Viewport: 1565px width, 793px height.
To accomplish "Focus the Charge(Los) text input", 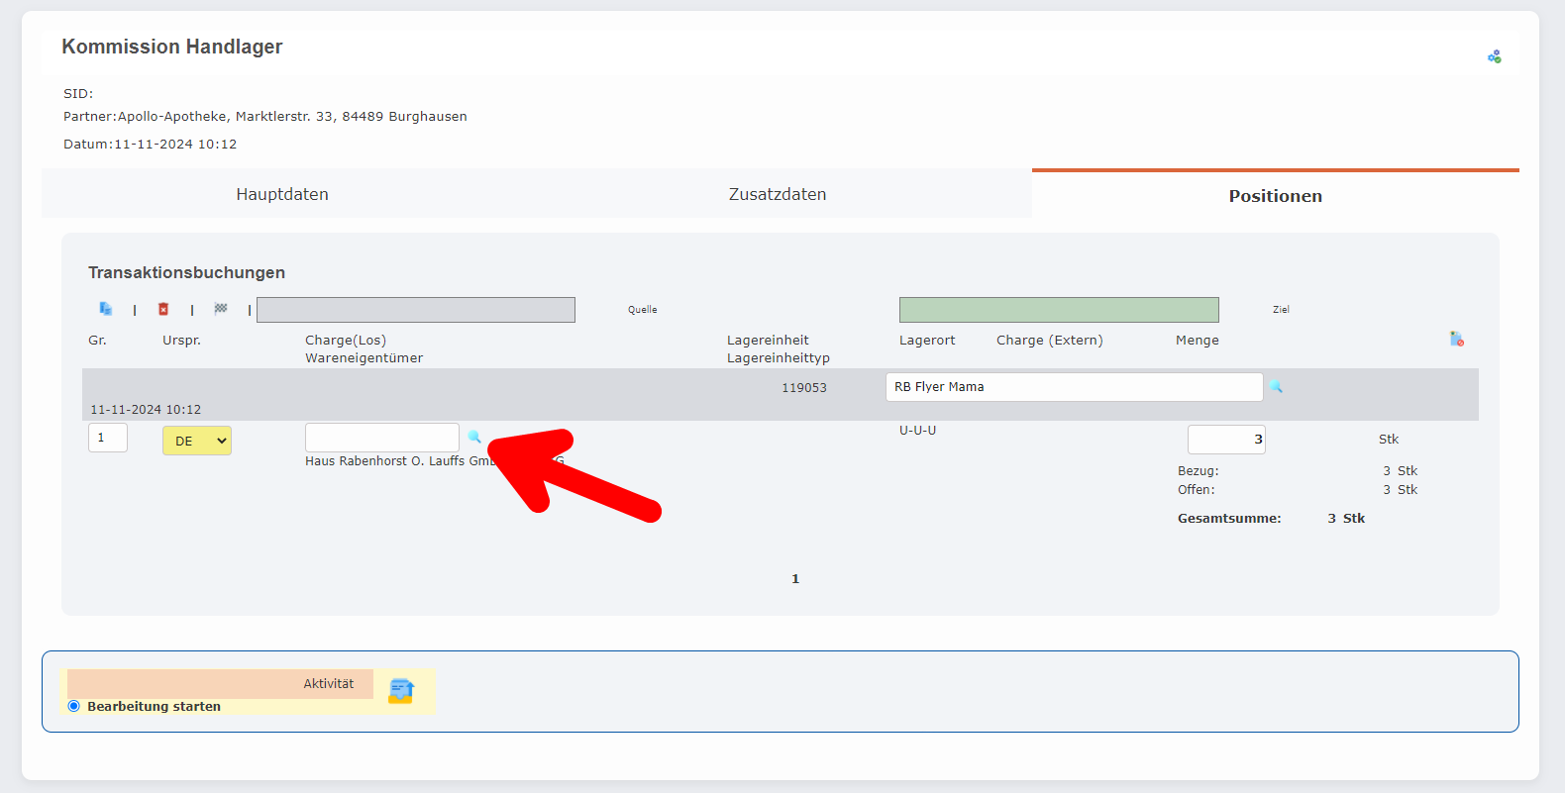I will pos(381,438).
